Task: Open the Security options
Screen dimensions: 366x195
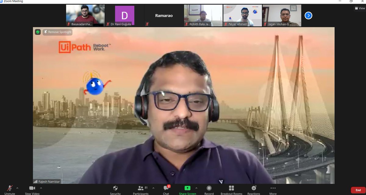Action: point(115,190)
